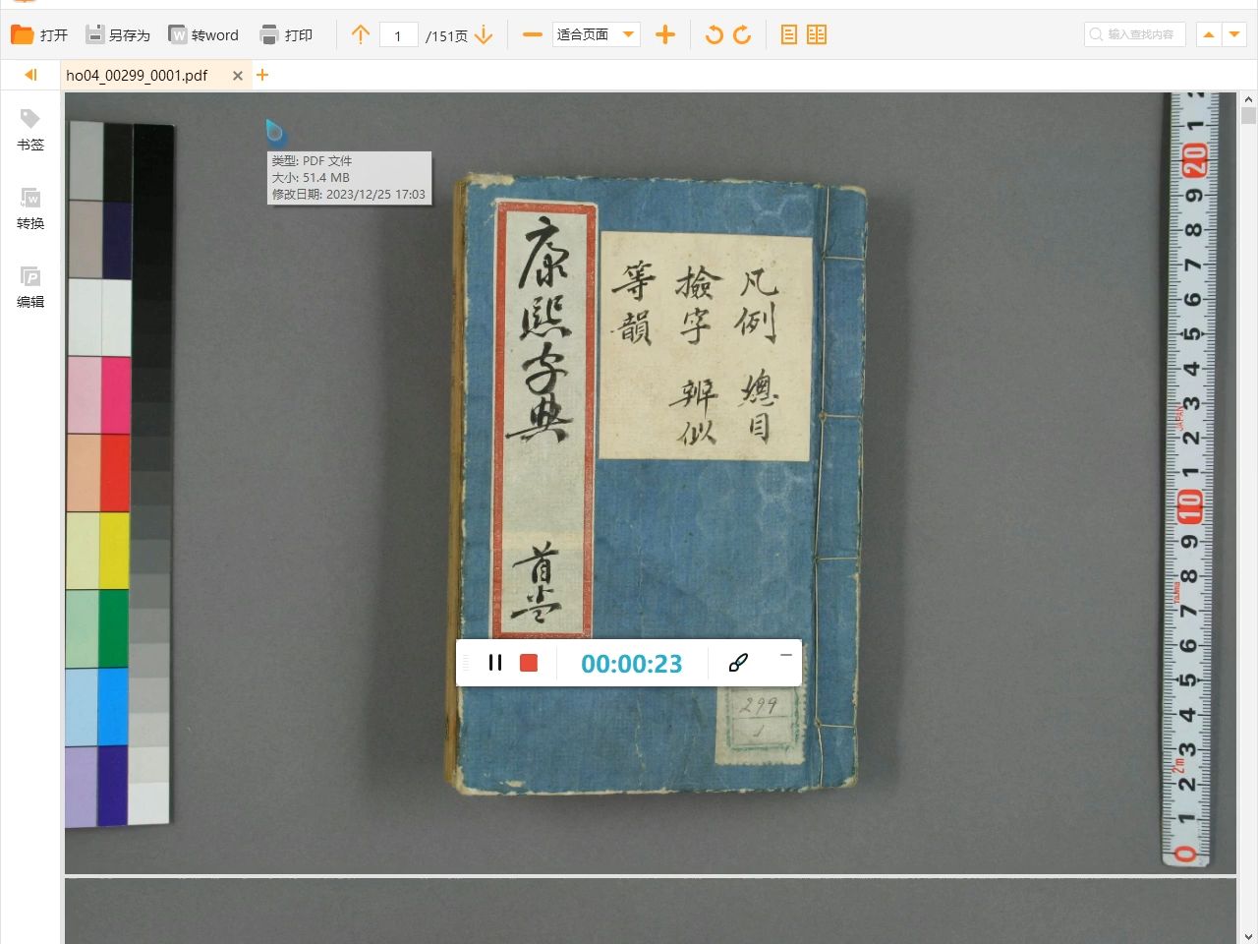Switch to single page view

(788, 35)
